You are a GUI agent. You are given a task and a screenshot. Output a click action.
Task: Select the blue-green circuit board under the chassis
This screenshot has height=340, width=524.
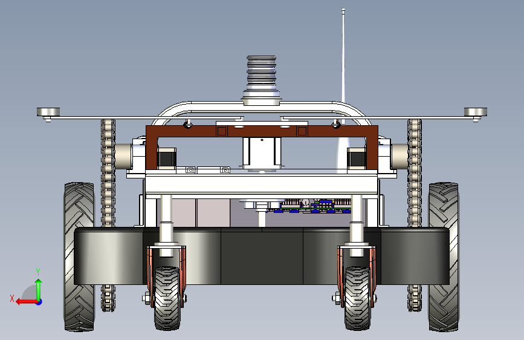[x=314, y=206]
